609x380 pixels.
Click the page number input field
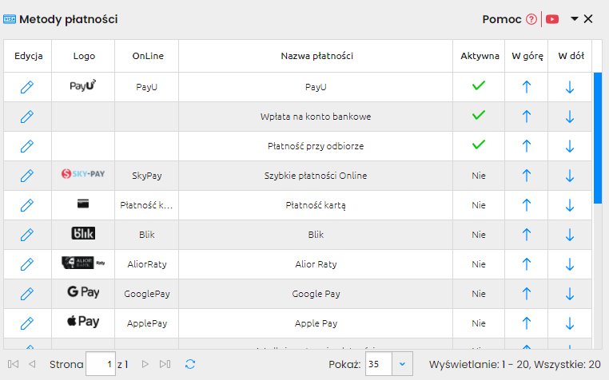coord(100,364)
